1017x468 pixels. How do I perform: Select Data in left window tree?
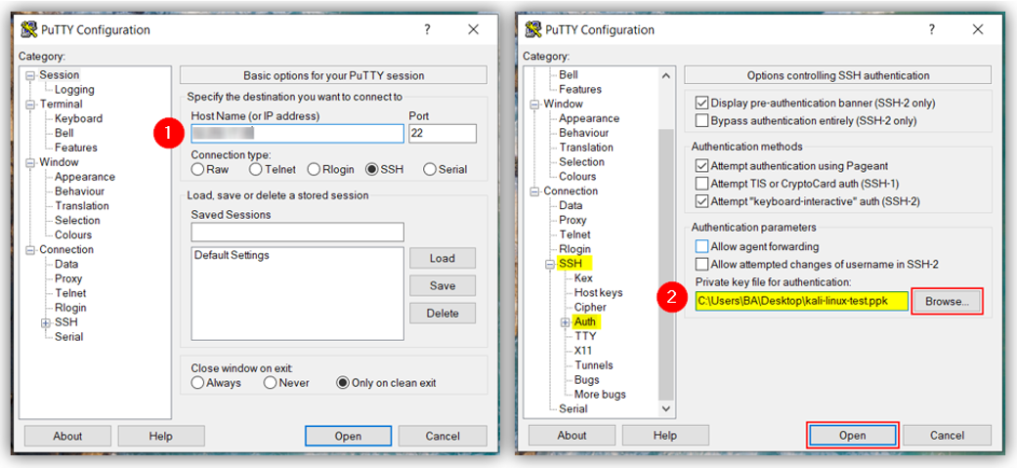[66, 264]
